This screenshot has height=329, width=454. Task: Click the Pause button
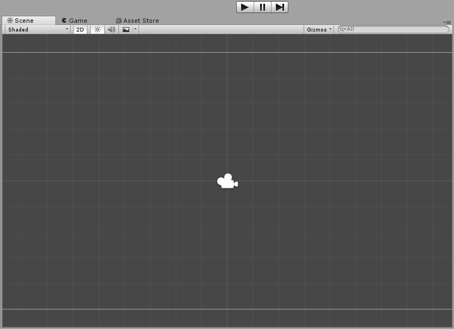point(262,7)
